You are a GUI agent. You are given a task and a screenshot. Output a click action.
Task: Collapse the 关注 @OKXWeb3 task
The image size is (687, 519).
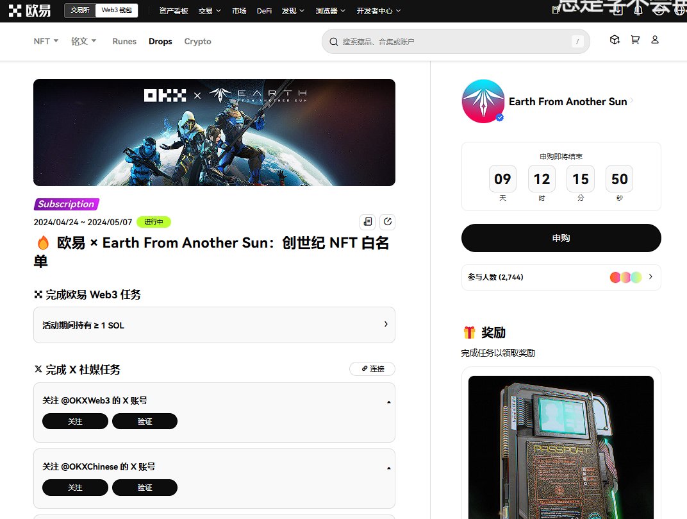[388, 402]
